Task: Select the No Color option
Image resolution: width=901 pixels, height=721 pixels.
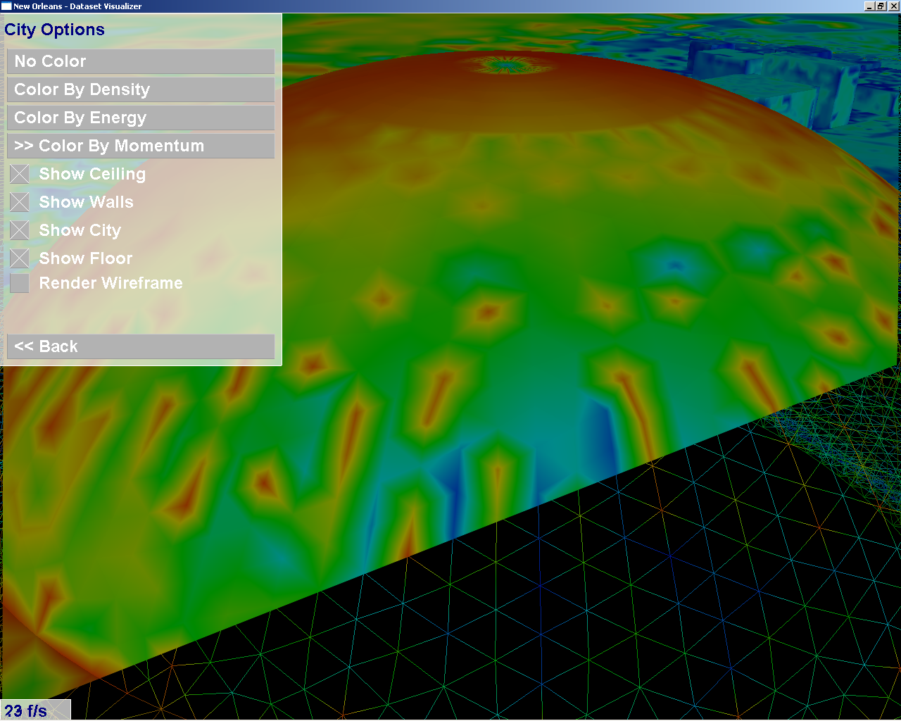Action: [141, 61]
